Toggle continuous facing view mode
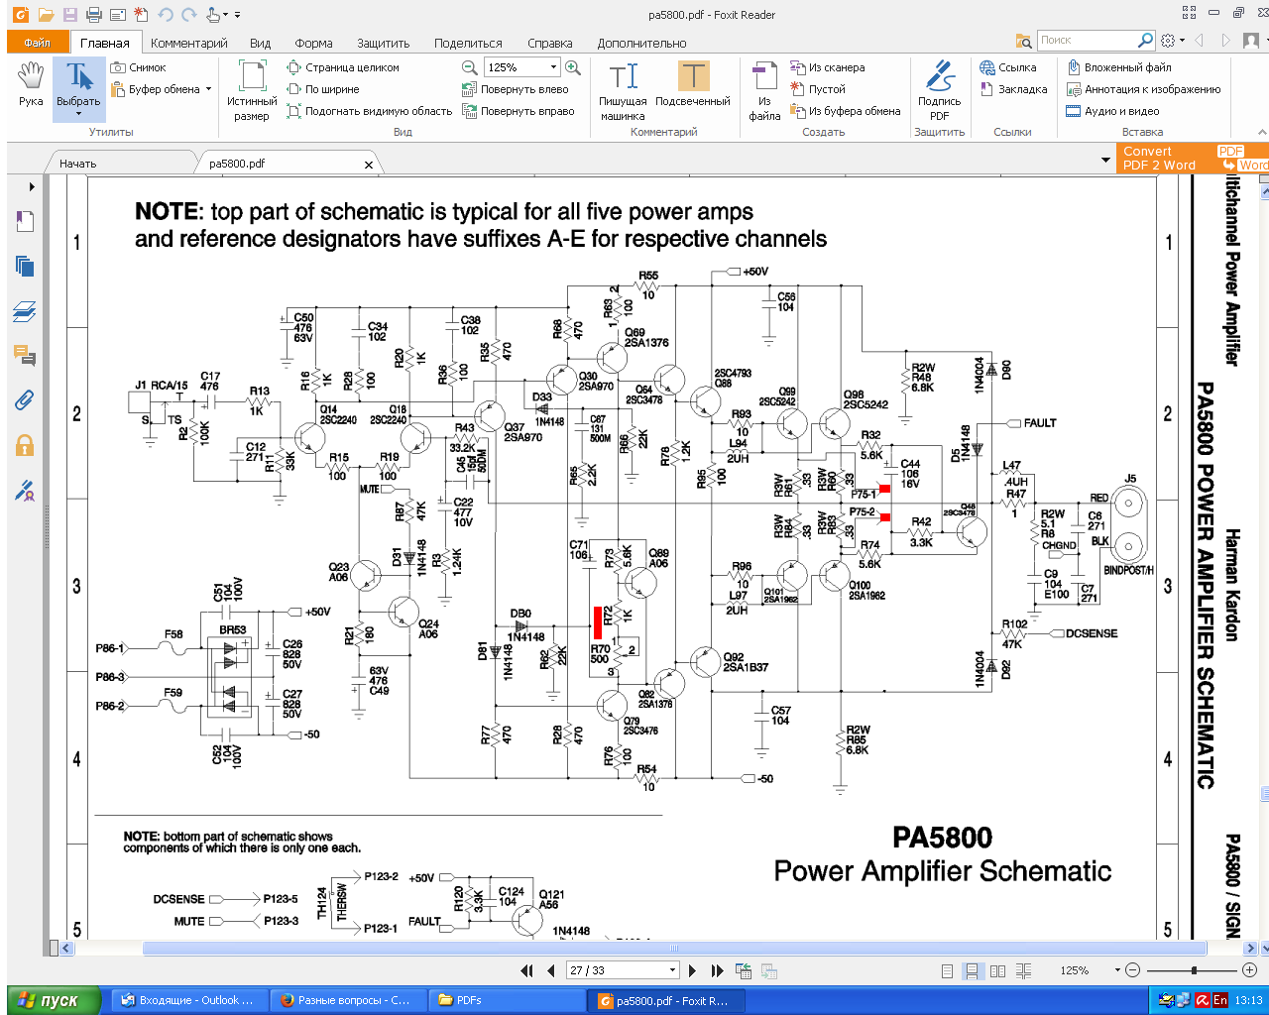The height and width of the screenshot is (1015, 1269). click(1024, 970)
